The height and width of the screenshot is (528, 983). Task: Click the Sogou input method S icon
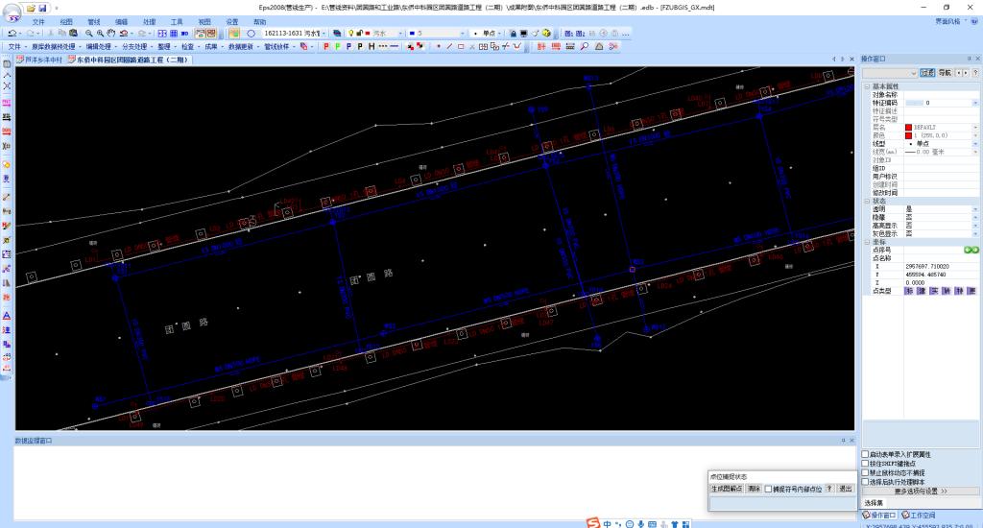click(594, 523)
